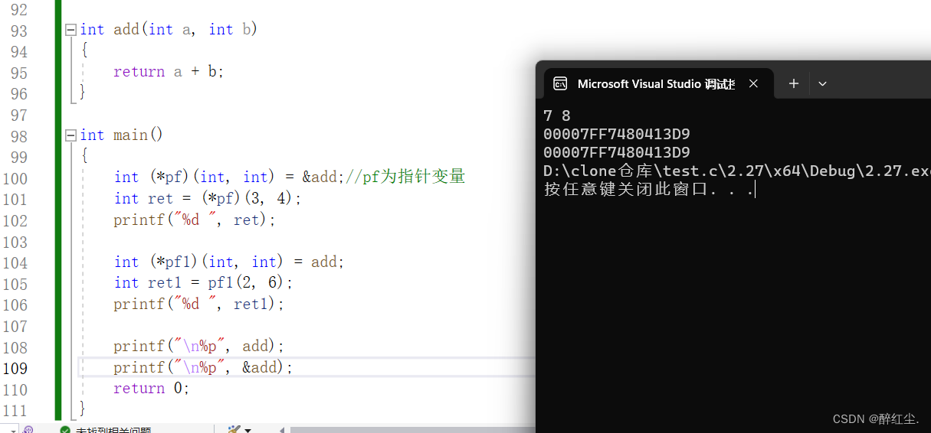The height and width of the screenshot is (433, 931).
Task: Click the 'int add(int a, int b)' declaration
Action: pos(169,30)
